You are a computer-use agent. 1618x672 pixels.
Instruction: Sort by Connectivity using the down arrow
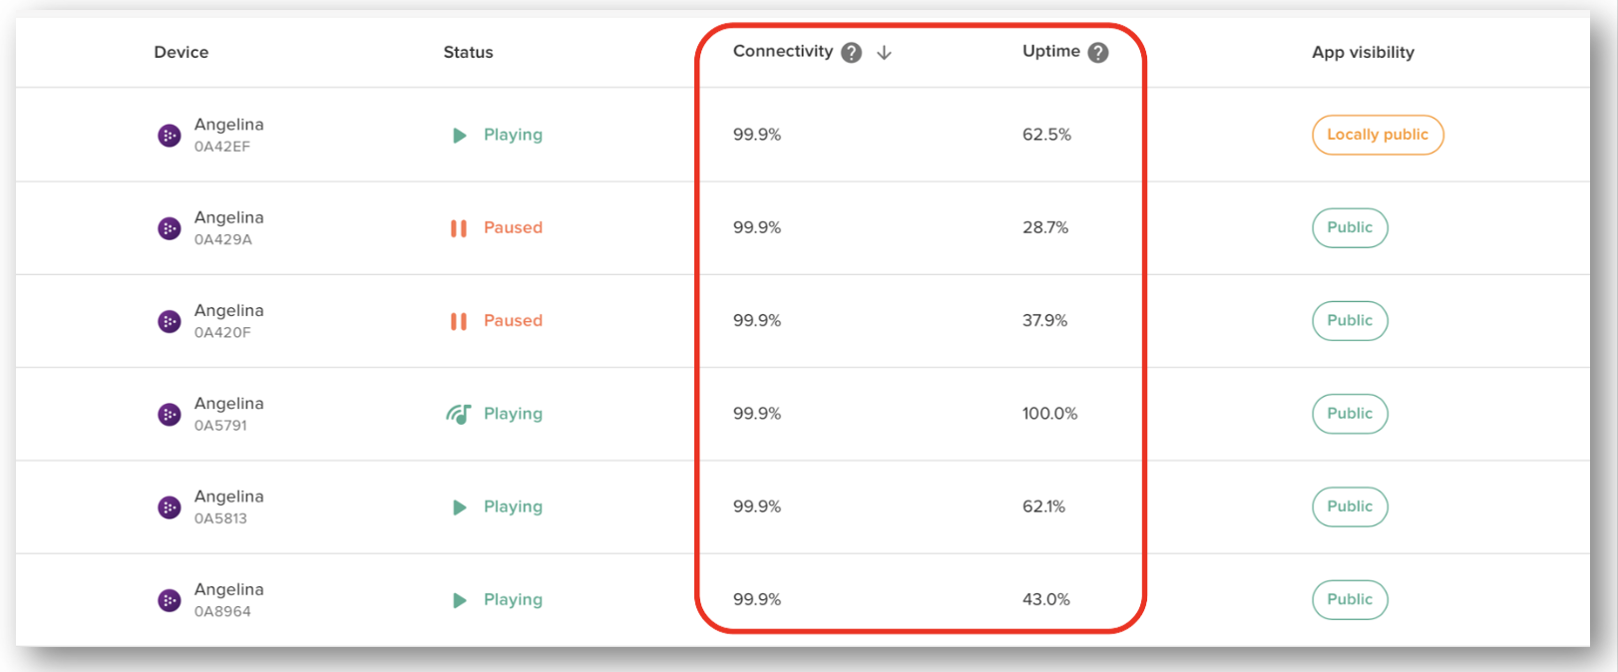[x=884, y=53]
